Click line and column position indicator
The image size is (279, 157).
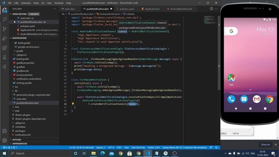click(82, 147)
